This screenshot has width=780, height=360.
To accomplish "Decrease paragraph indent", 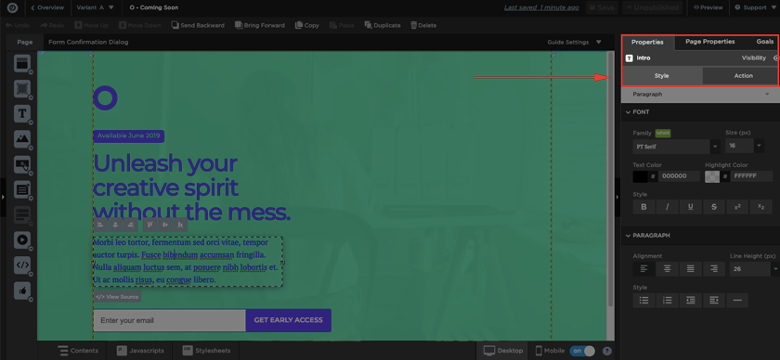I will tap(691, 301).
